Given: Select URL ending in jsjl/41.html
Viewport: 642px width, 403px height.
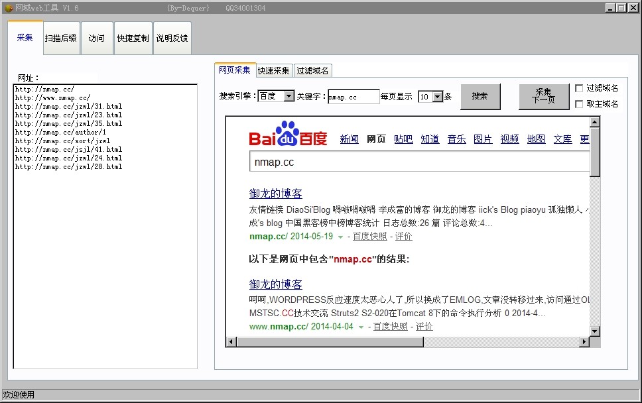Looking at the screenshot, I should pos(68,149).
